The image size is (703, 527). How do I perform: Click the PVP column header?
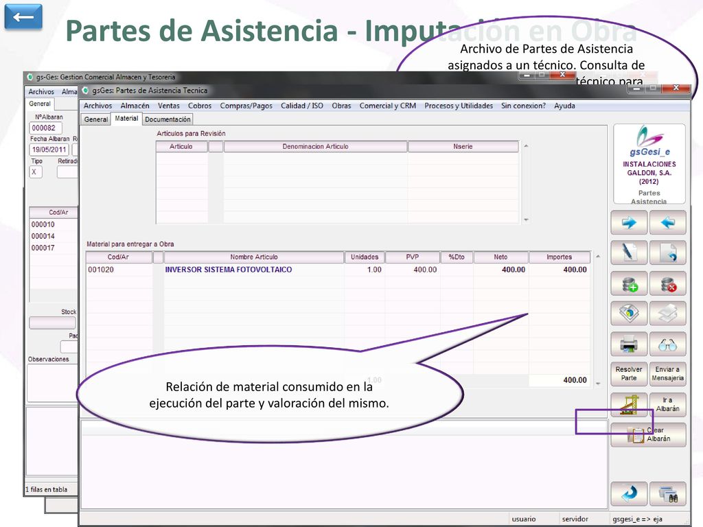[x=413, y=257]
